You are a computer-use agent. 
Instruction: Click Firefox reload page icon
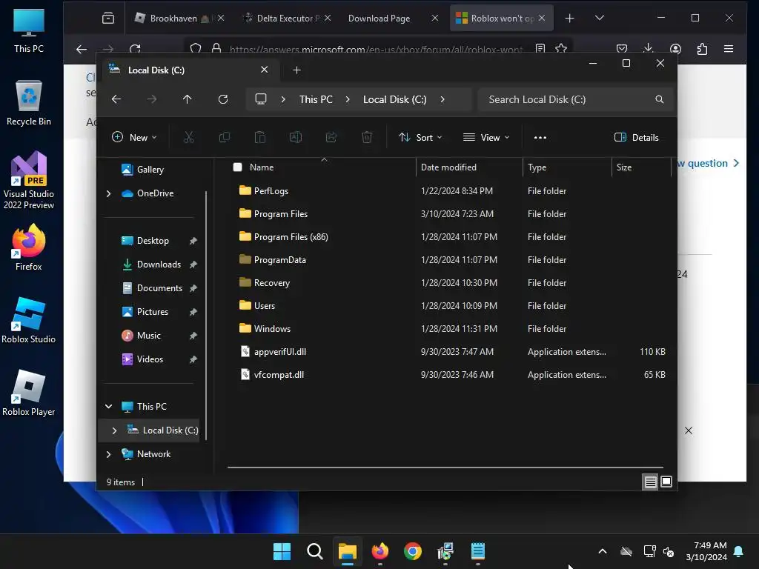135,49
